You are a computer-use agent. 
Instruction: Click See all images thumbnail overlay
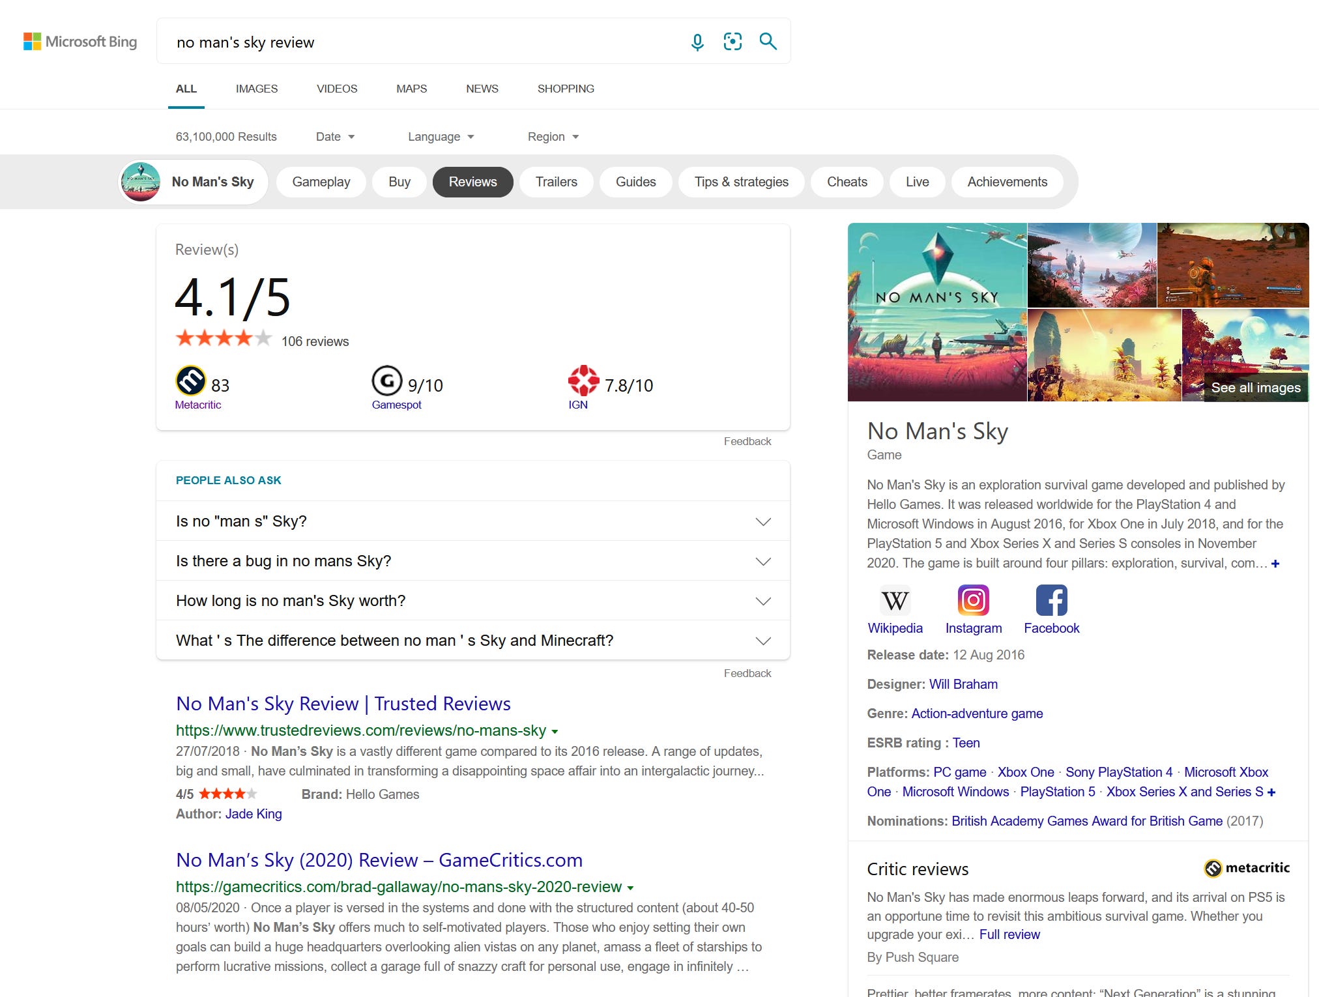point(1255,388)
